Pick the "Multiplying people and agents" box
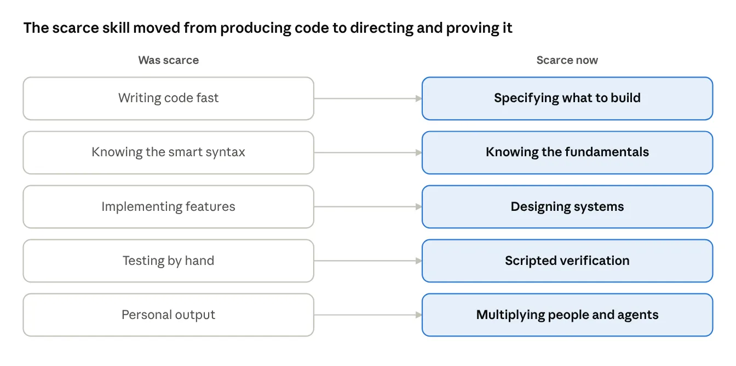736x366 pixels. pos(567,315)
